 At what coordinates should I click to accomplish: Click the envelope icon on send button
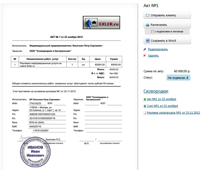coord(147,15)
